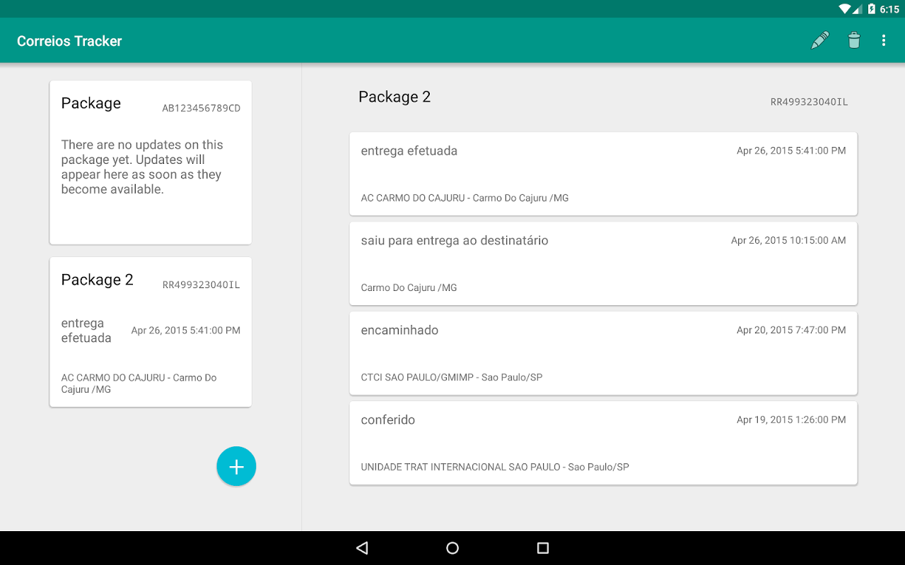Click 'Package 2' detail pane heading
Image resolution: width=905 pixels, height=565 pixels.
point(395,97)
